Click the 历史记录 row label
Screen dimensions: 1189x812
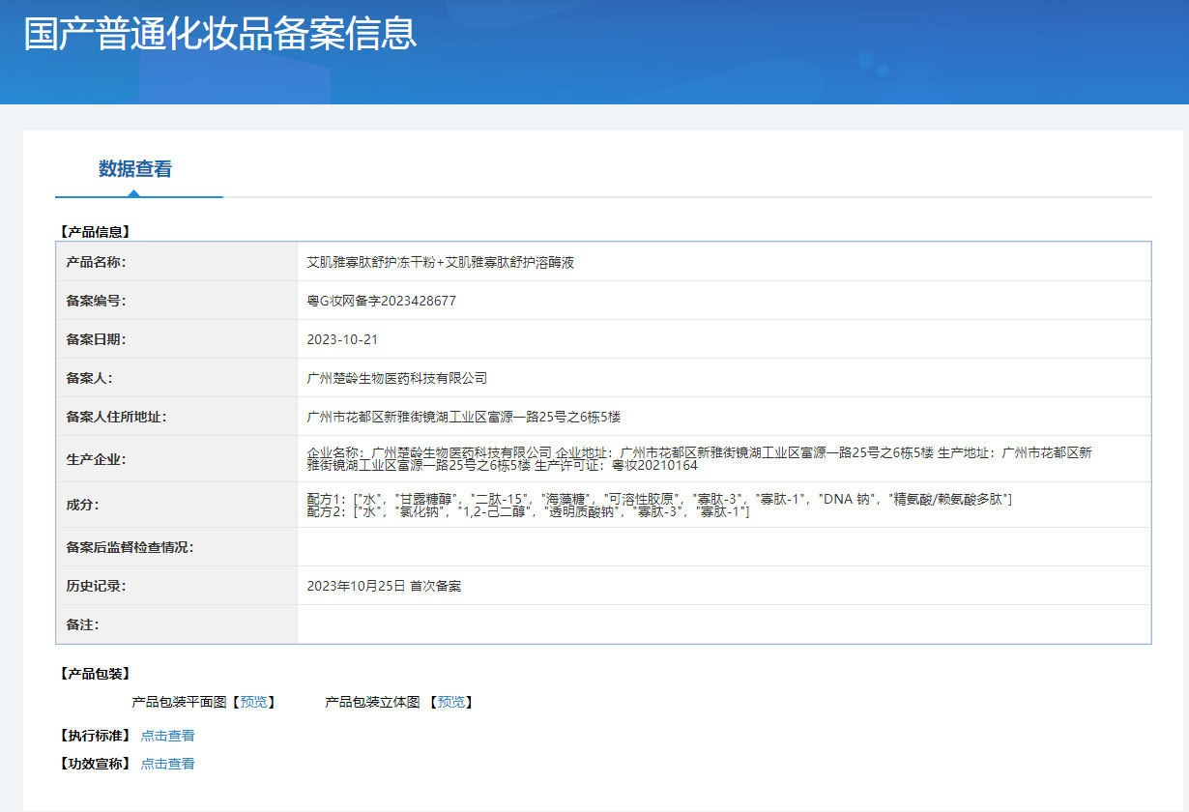click(96, 586)
